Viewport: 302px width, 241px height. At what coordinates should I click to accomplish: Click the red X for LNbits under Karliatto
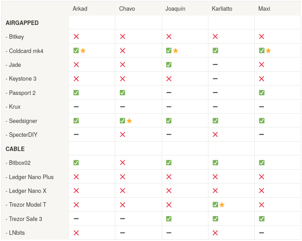215,233
